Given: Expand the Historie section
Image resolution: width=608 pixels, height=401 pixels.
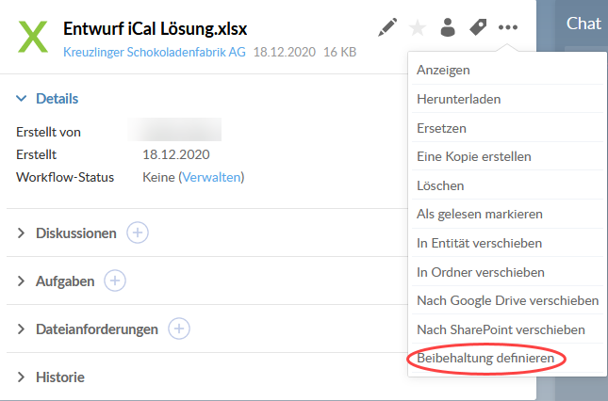Looking at the screenshot, I should [x=21, y=377].
